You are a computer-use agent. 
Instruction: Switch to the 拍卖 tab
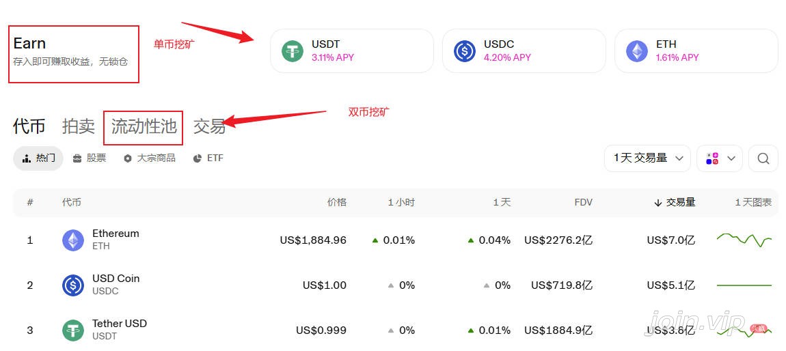coord(78,127)
